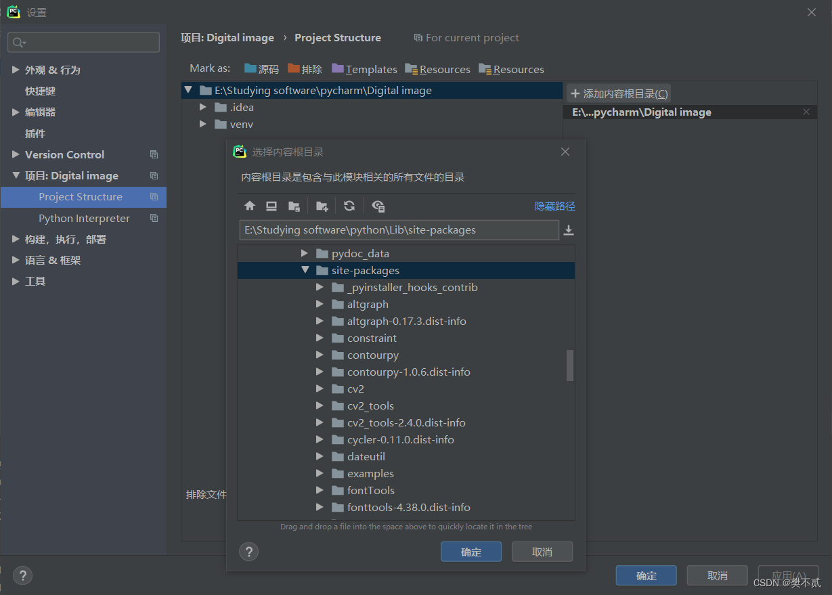Click project icon beside Python Interpreter
This screenshot has height=595, width=832.
154,218
